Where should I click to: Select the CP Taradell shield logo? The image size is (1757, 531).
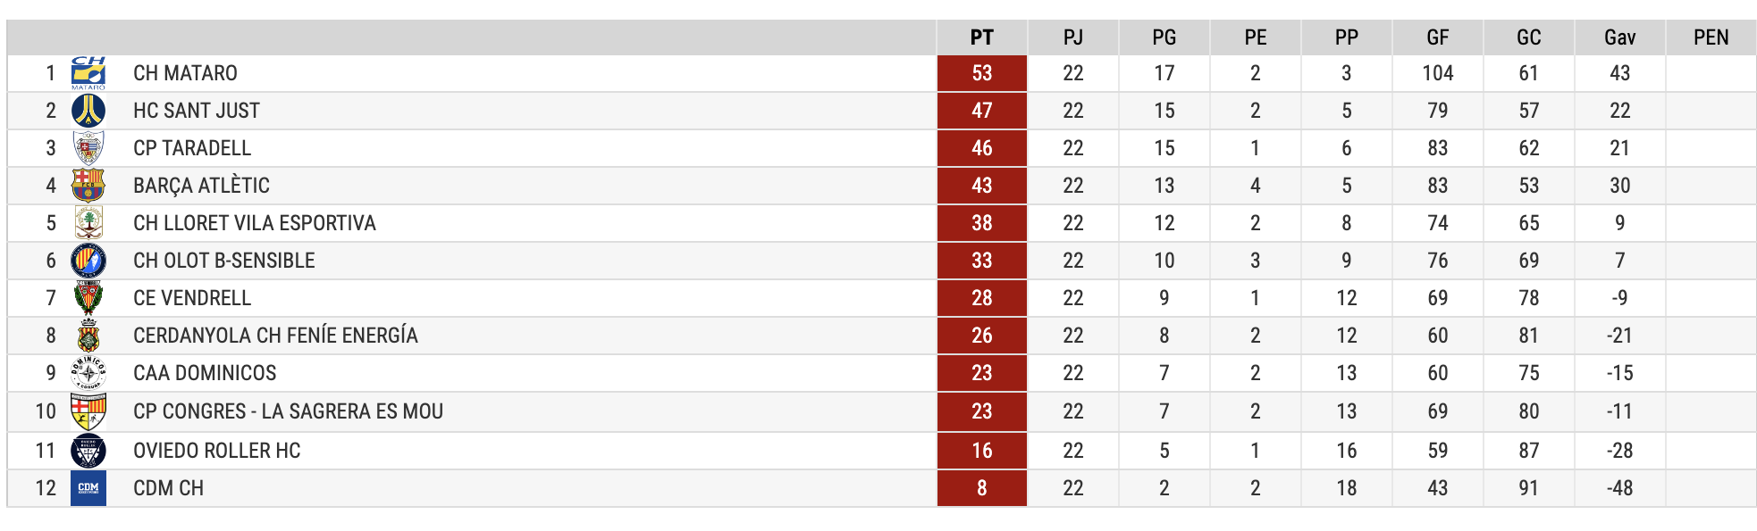pos(88,148)
